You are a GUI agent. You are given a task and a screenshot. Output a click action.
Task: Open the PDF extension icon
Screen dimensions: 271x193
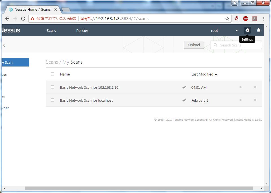click(x=255, y=19)
